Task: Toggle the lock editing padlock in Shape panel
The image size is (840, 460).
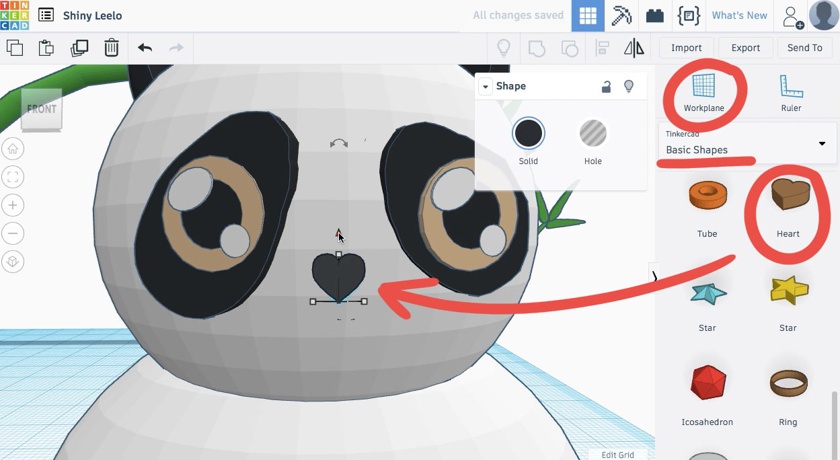Action: [x=606, y=86]
